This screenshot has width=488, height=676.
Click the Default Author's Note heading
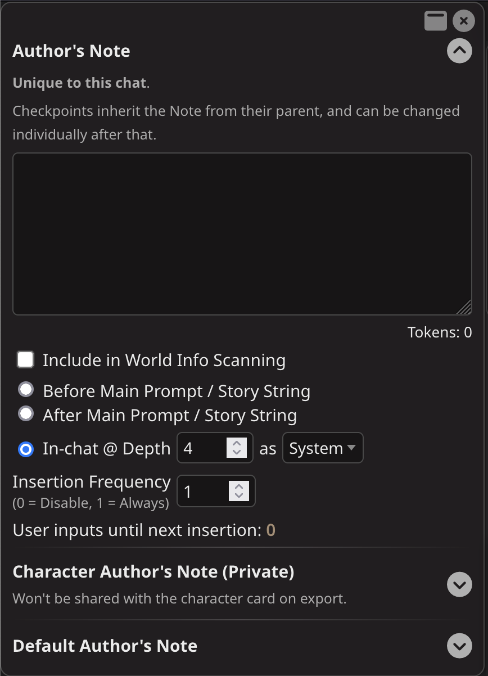coord(105,646)
